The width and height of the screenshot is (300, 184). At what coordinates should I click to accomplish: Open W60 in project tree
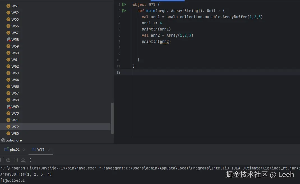tap(15, 53)
